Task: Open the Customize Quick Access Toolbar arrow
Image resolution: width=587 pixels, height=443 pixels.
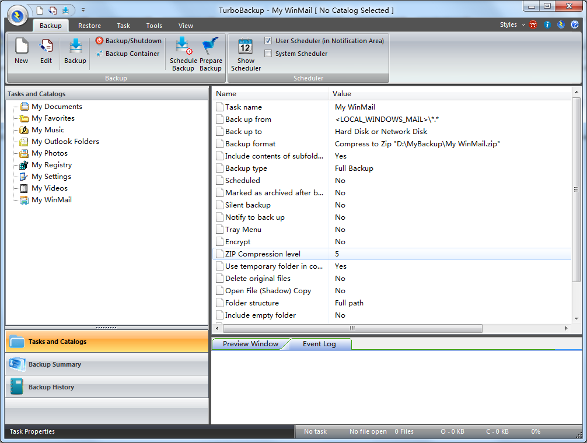Action: coord(83,10)
